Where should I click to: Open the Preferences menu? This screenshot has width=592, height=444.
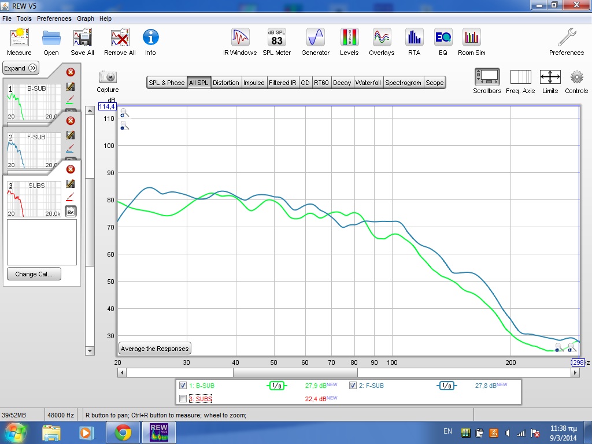[54, 18]
